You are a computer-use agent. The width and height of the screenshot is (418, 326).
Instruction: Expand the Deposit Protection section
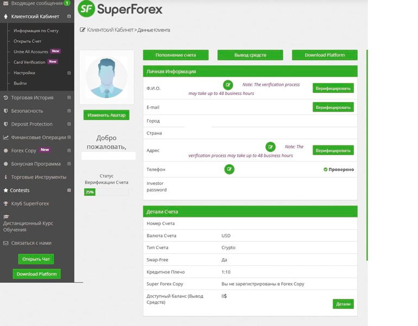[69, 124]
